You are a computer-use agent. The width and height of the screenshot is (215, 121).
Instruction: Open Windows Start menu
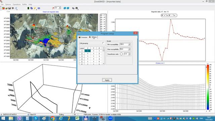[3, 118]
